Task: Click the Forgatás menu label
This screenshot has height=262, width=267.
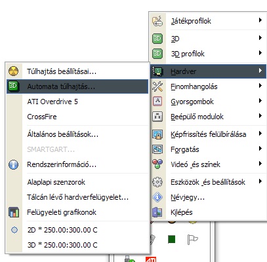Action: pyautogui.click(x=185, y=149)
